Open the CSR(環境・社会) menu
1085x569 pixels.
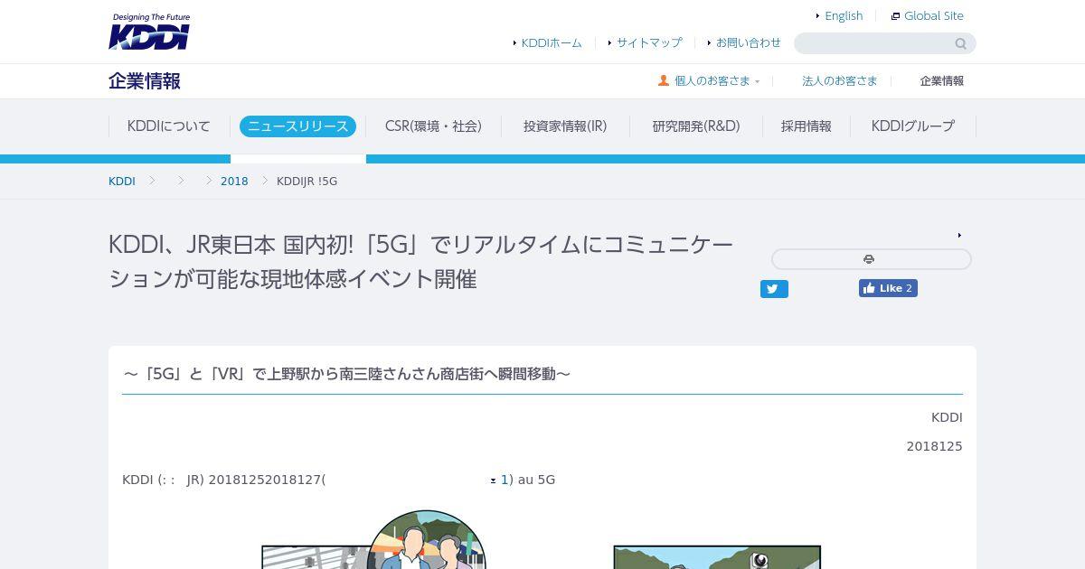click(433, 126)
